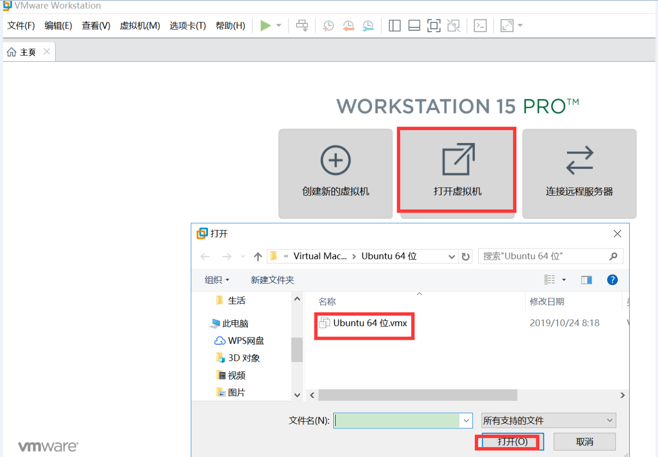Click the 取消 button
The height and width of the screenshot is (457, 658).
pyautogui.click(x=585, y=442)
